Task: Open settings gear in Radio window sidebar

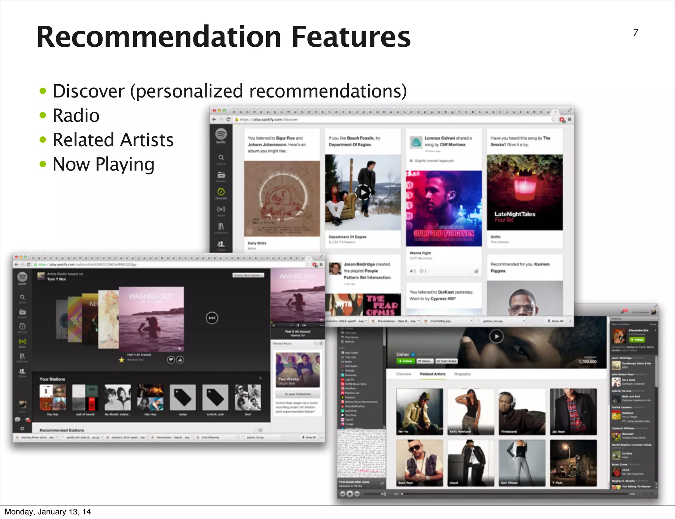Action: (22, 429)
